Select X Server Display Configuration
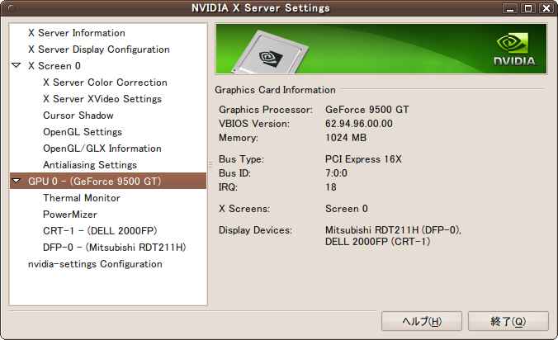Image resolution: width=558 pixels, height=340 pixels. (98, 50)
